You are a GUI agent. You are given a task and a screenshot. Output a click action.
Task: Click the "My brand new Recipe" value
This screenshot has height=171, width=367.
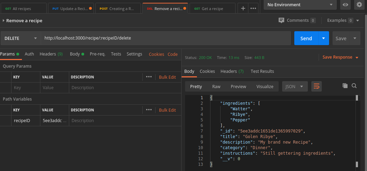point(284,142)
